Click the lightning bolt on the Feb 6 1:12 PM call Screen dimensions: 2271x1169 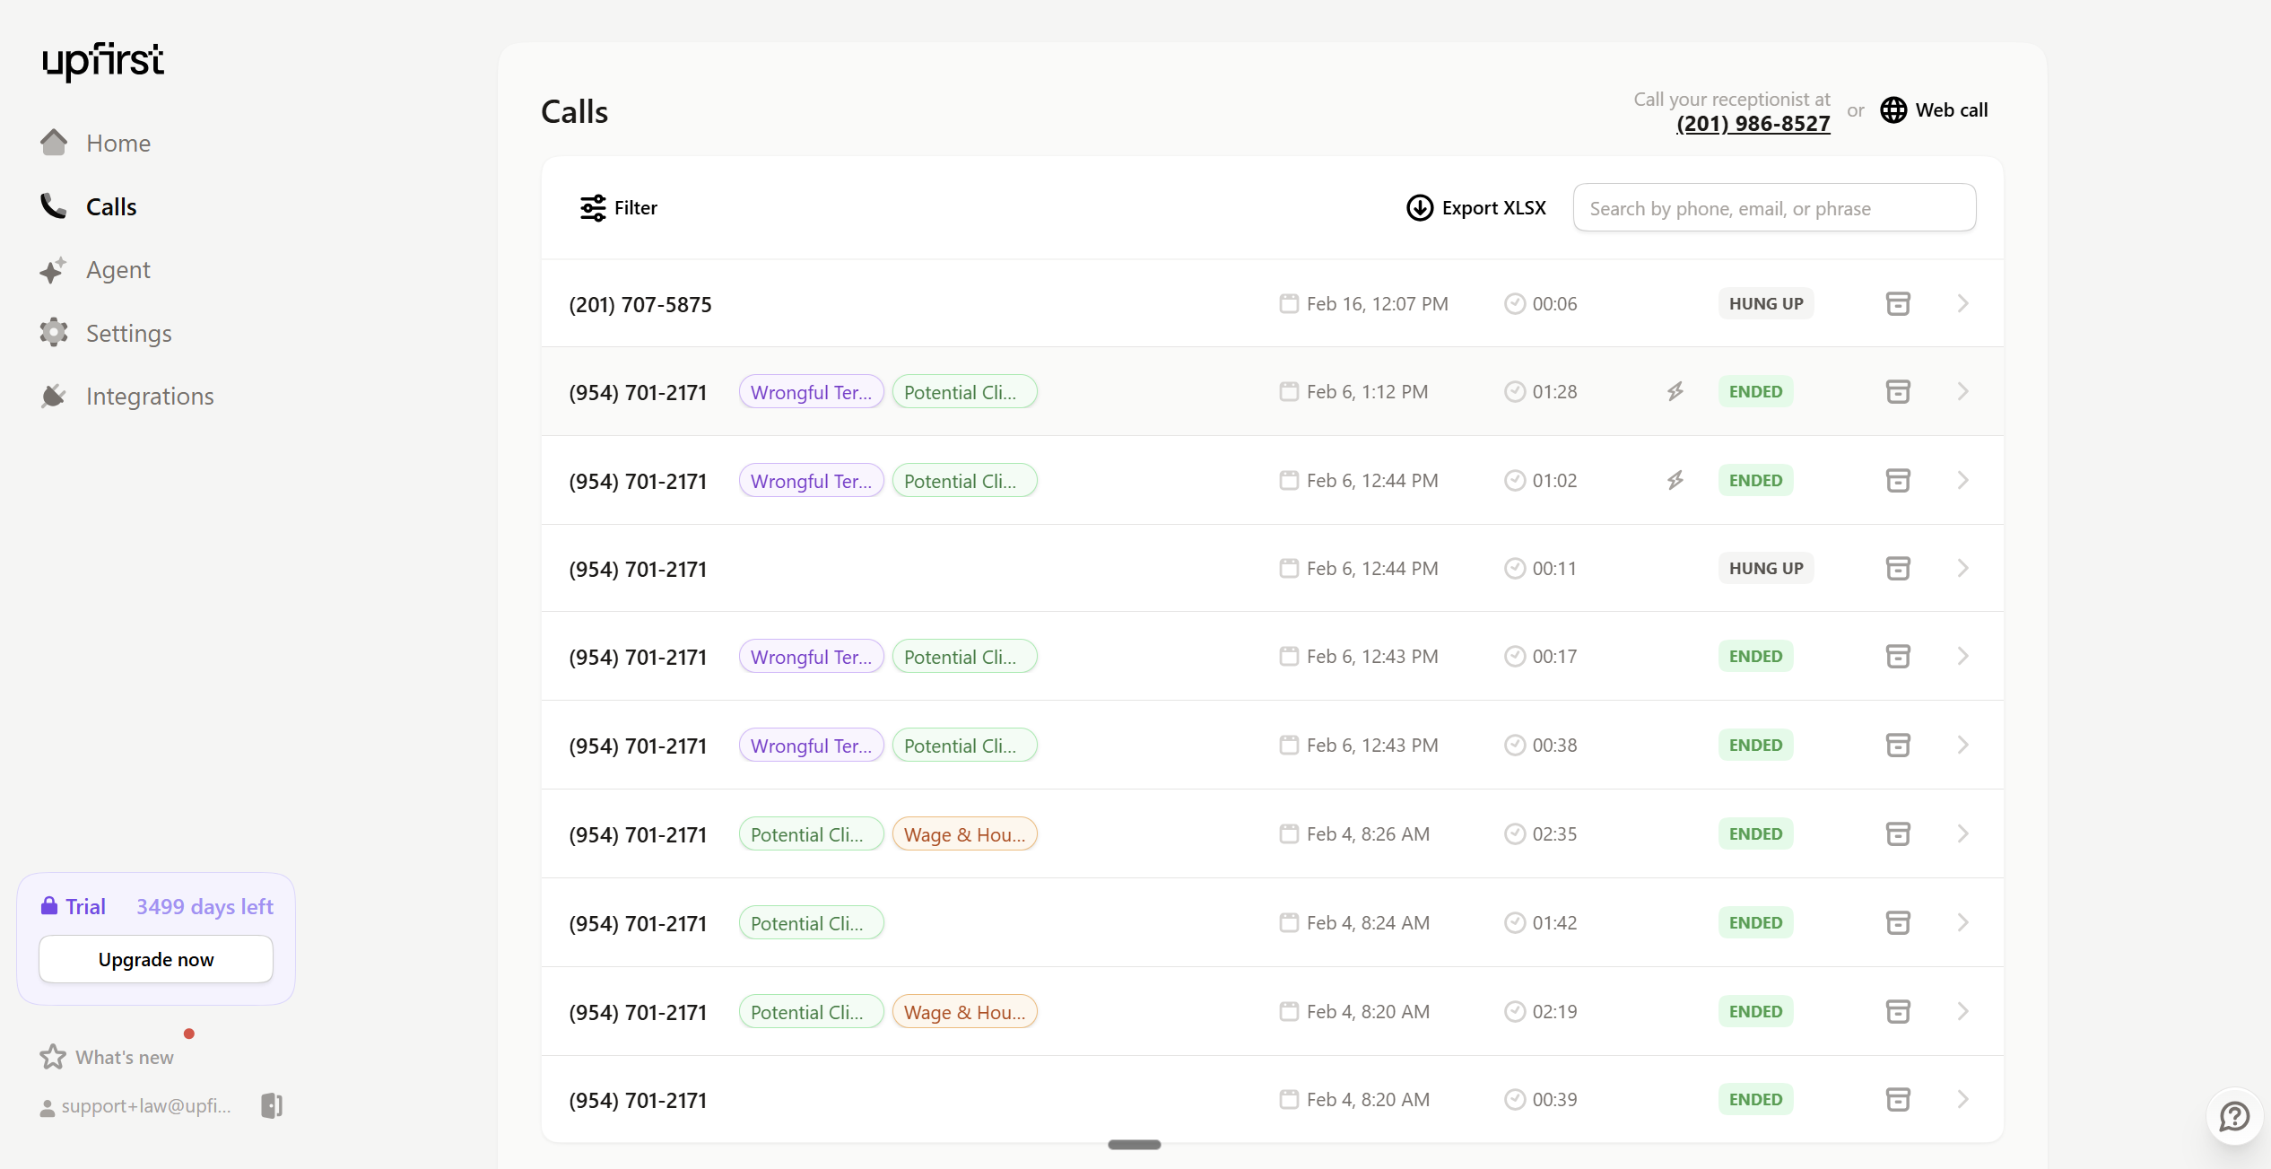coord(1675,391)
